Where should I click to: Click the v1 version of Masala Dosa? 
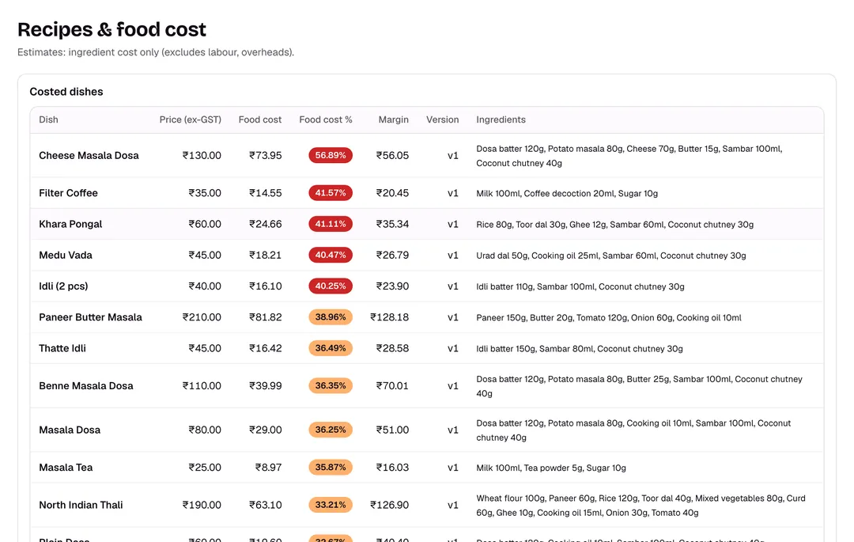click(x=453, y=430)
